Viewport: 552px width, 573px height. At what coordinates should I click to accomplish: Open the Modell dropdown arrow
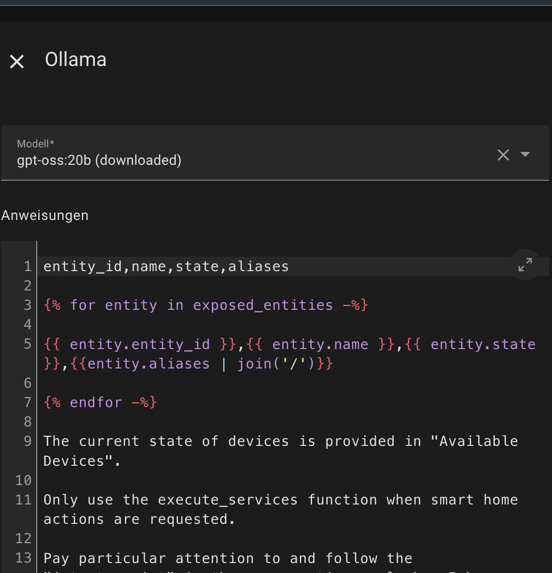pyautogui.click(x=525, y=154)
